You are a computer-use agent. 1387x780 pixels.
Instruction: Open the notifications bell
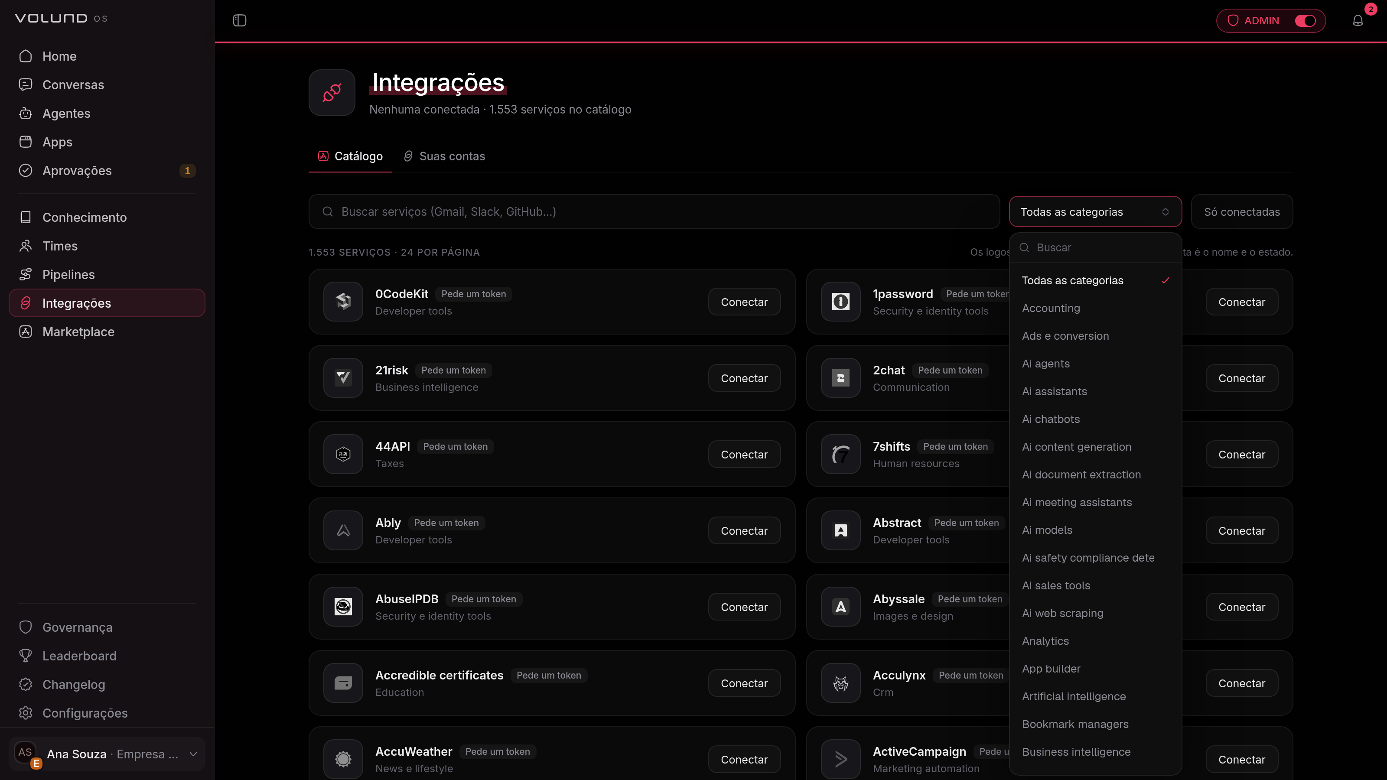1358,20
